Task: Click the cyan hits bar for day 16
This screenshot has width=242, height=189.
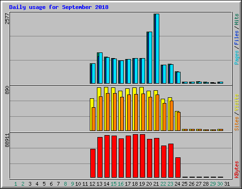Action: (122, 72)
